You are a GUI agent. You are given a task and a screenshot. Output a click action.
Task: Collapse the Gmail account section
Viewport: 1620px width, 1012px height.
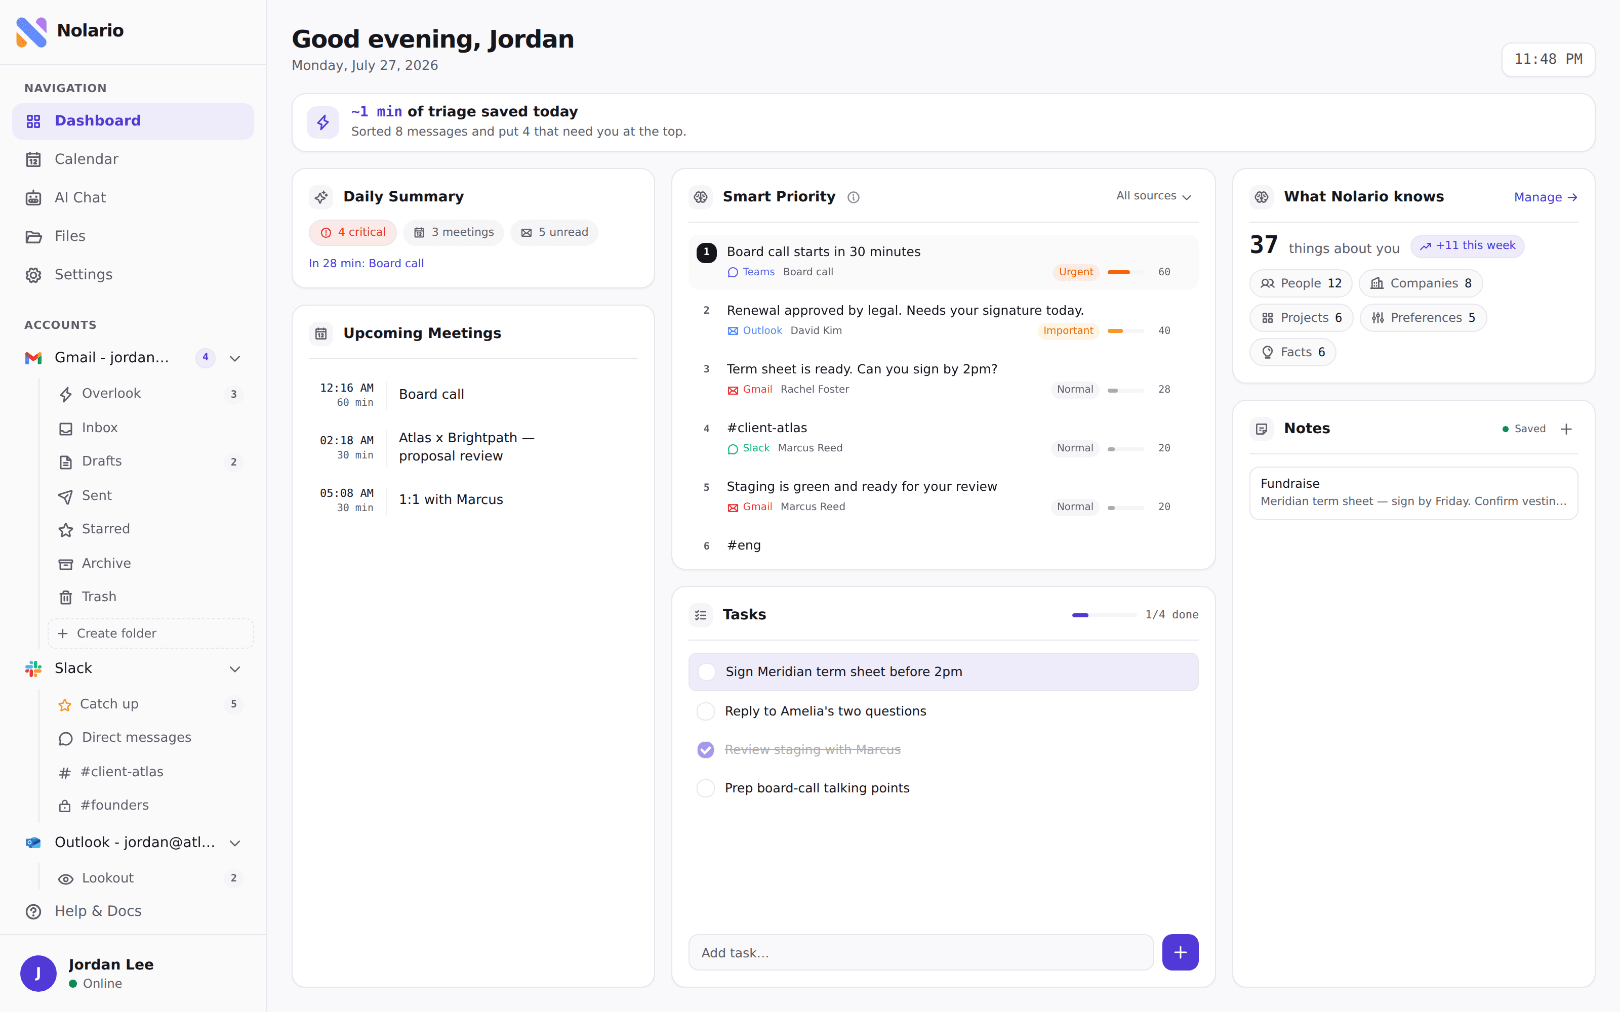click(235, 359)
